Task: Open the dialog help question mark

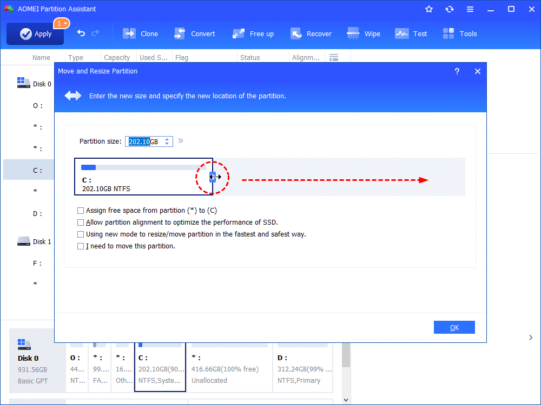Action: point(457,71)
